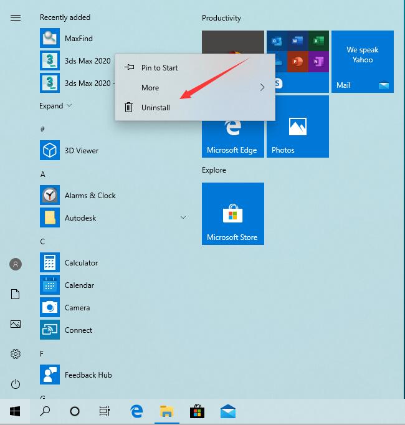Open Task View in the taskbar
Viewport: 405px width, 425px height.
(105, 411)
